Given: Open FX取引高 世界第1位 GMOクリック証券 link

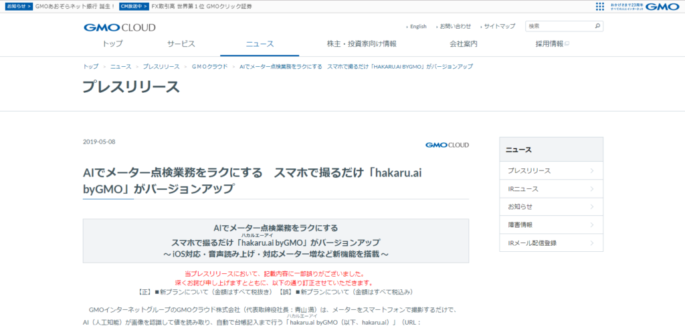Looking at the screenshot, I should (x=201, y=7).
